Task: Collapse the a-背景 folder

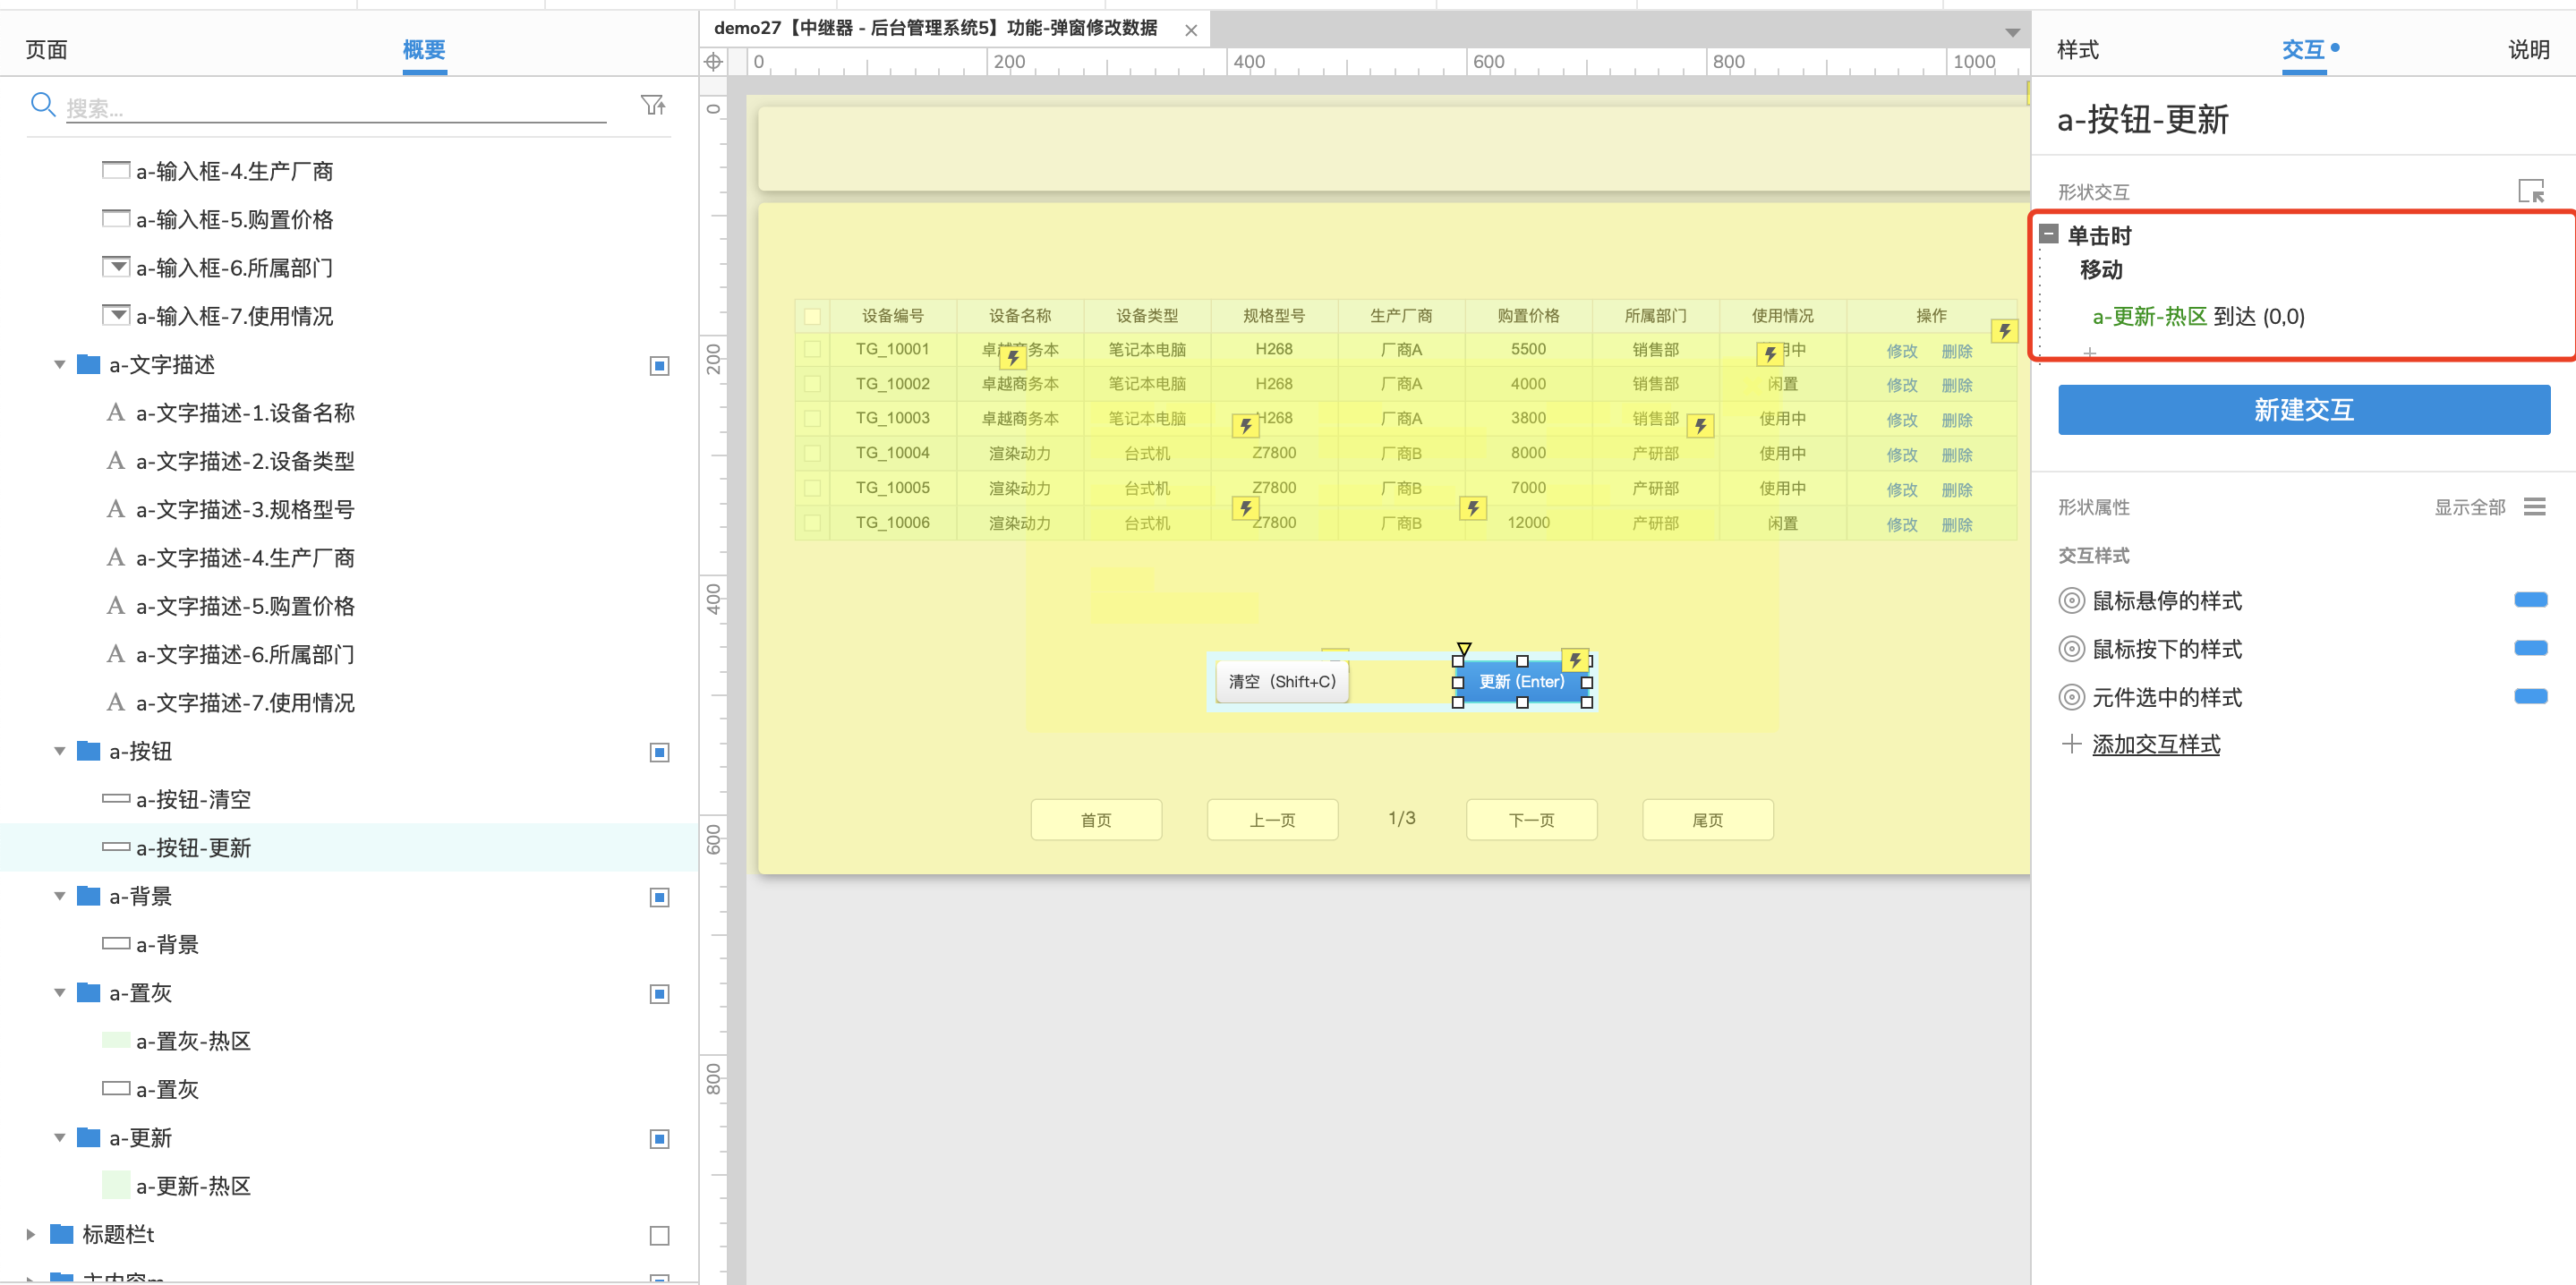Action: (x=60, y=897)
